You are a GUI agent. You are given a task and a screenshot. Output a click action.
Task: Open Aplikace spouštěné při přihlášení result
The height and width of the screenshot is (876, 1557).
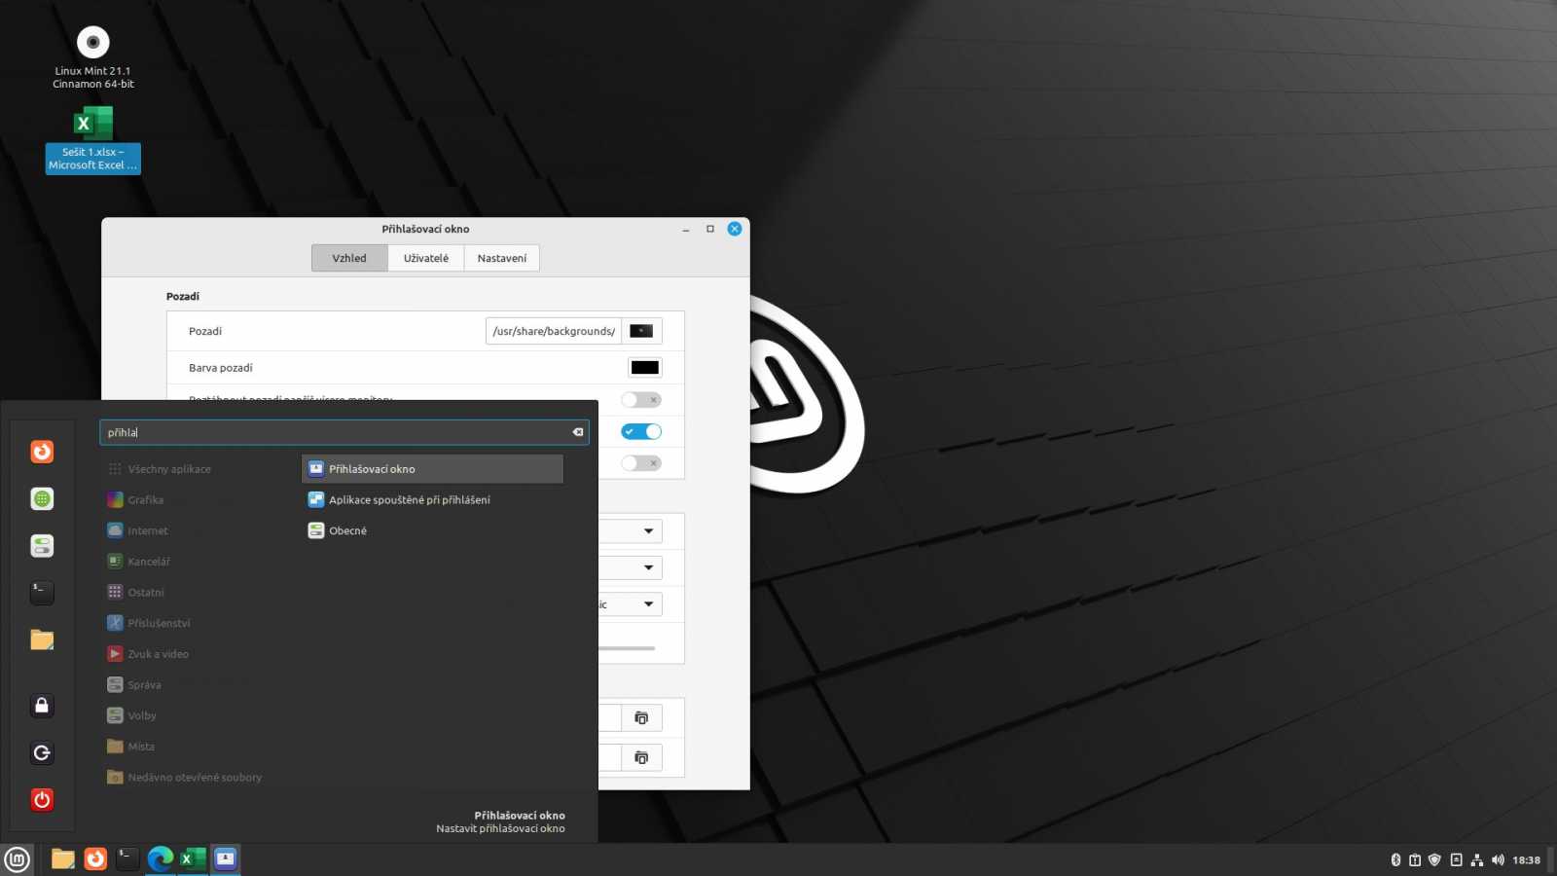[432, 500]
